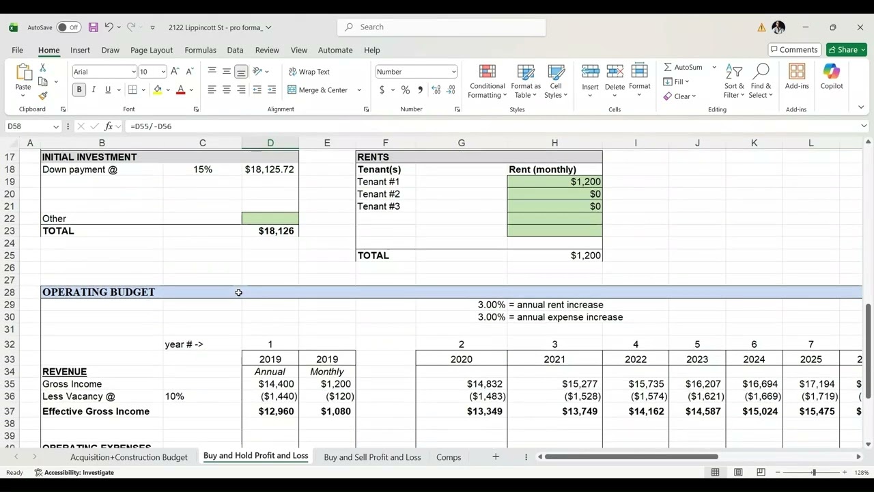Click the Save icon in title bar
Viewport: 874px width, 492px height.
[93, 27]
